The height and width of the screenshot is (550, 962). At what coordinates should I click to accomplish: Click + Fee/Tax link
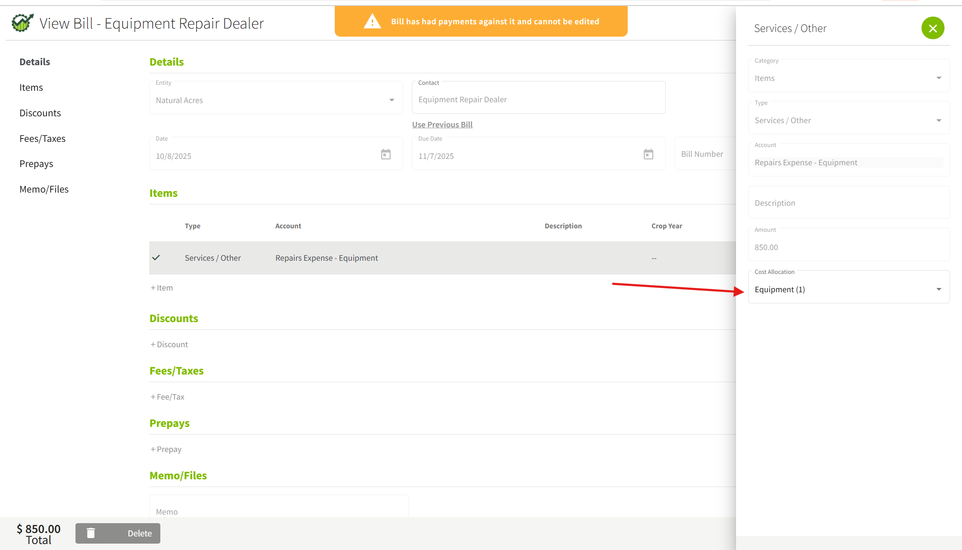point(168,397)
